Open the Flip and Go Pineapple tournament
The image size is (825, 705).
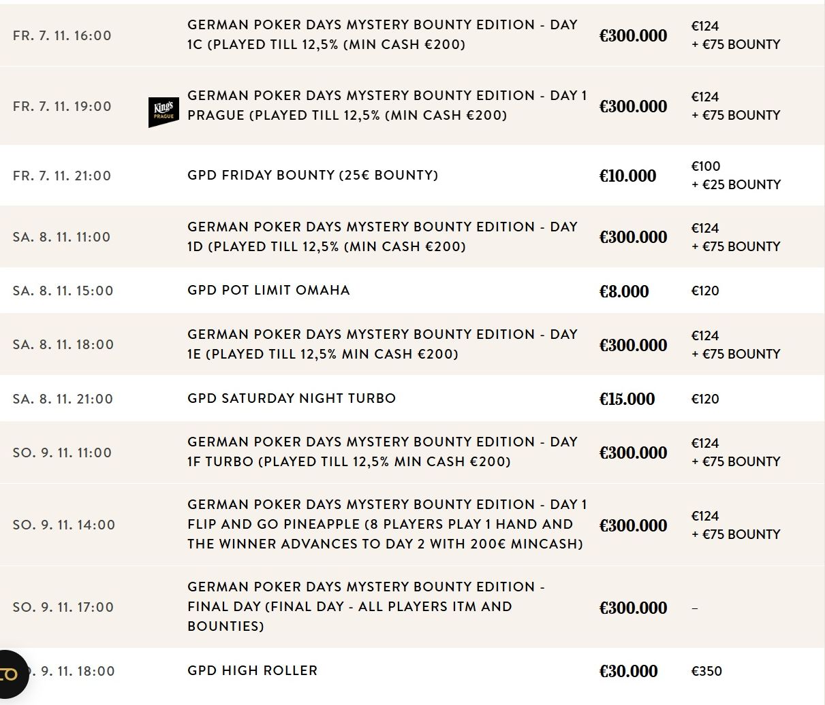tap(386, 524)
